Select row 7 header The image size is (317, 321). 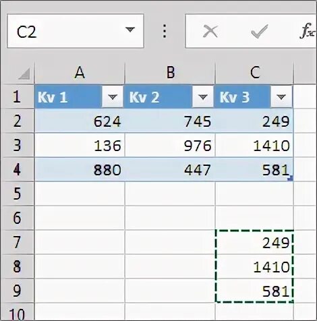click(17, 242)
